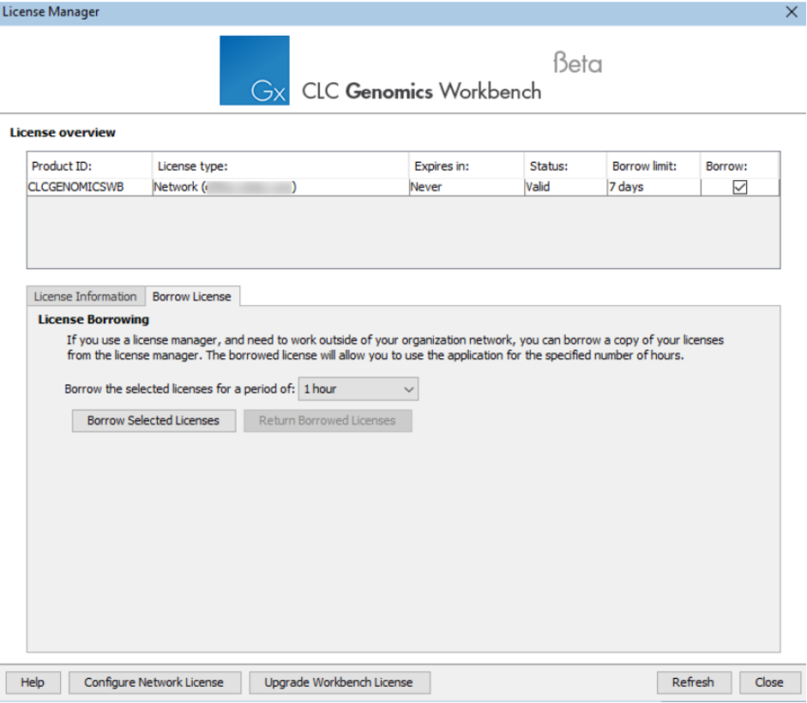
Task: Click Configure Network License button
Action: [154, 682]
